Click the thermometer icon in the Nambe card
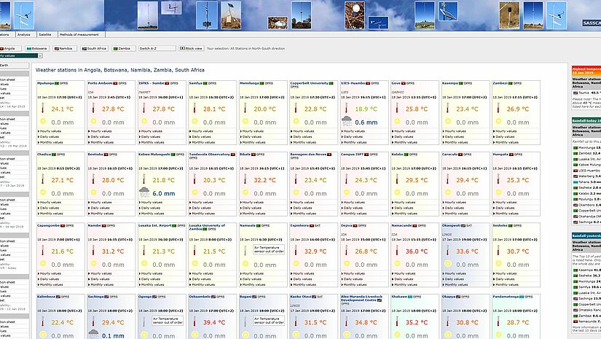 point(93,251)
